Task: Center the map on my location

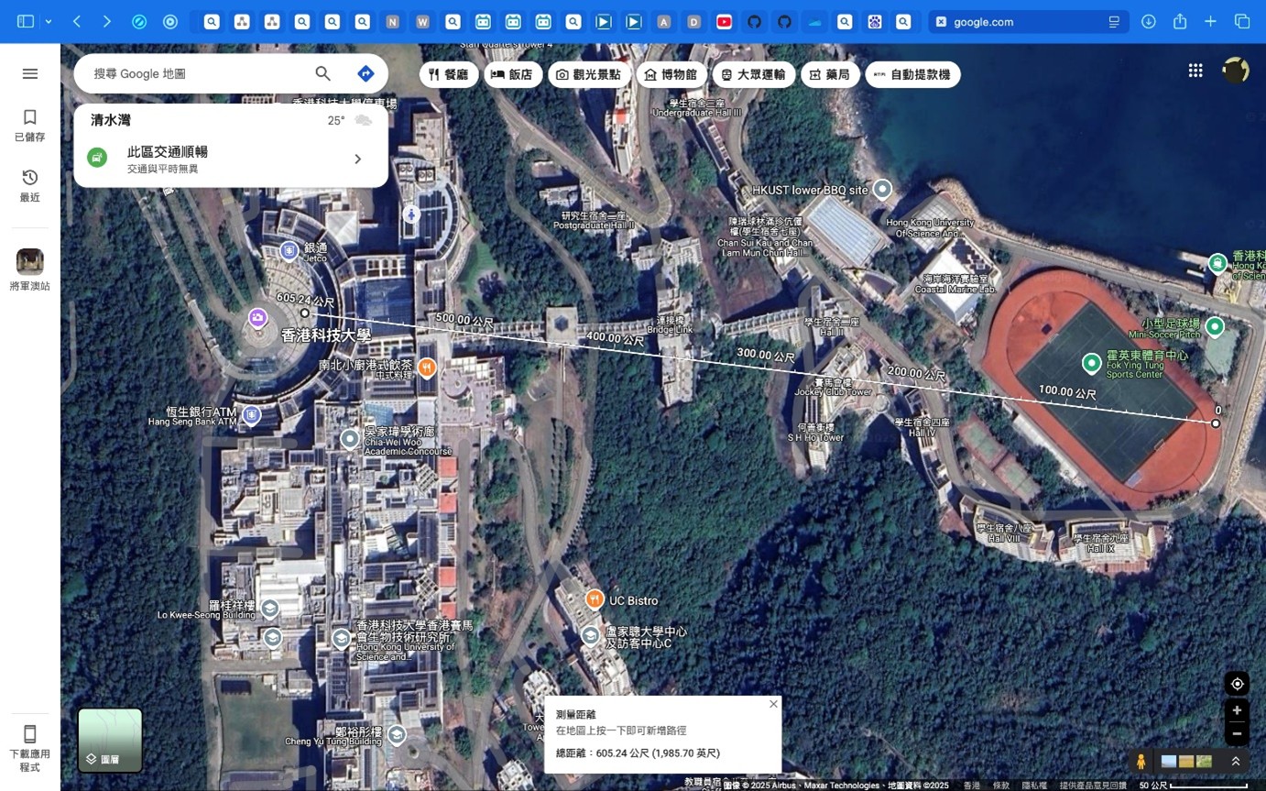Action: [1237, 684]
